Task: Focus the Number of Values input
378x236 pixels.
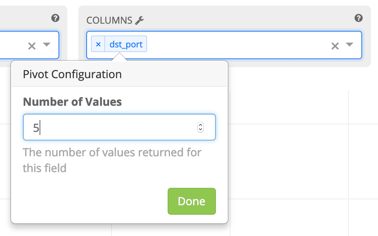Action: pos(119,127)
